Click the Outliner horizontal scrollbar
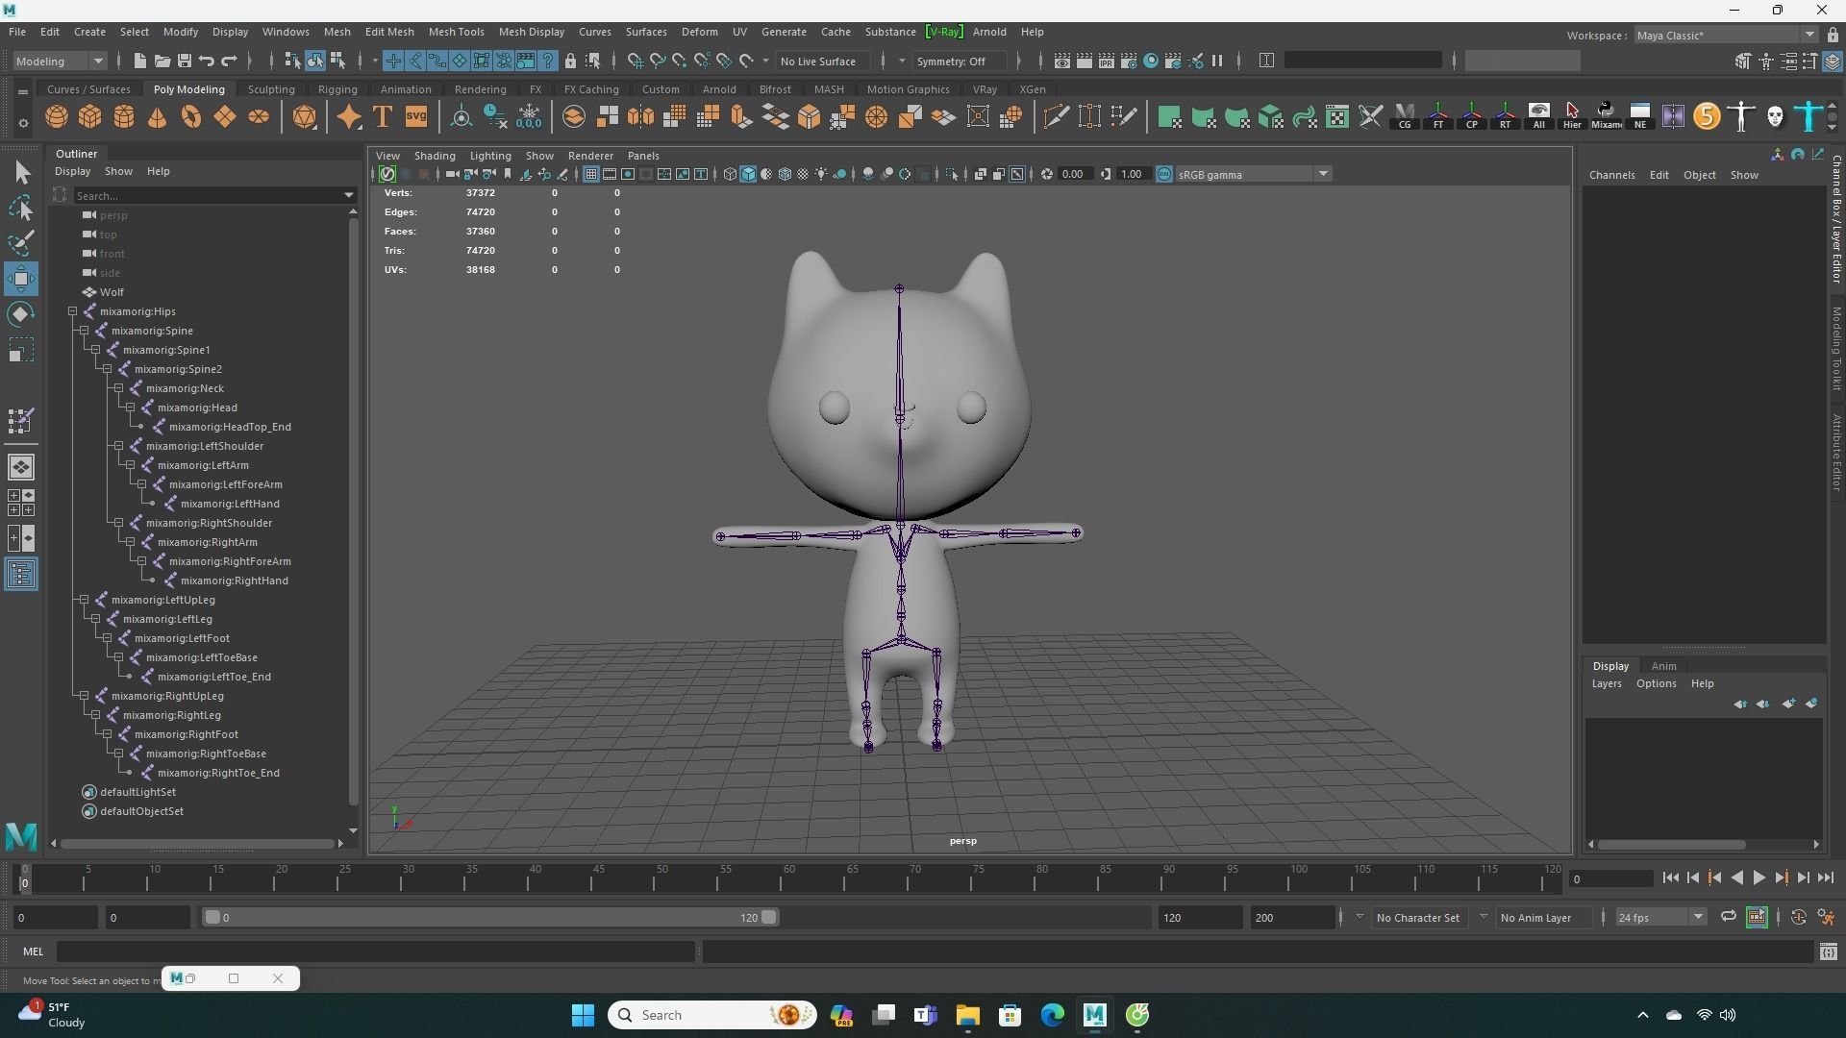This screenshot has height=1038, width=1846. coord(196,844)
